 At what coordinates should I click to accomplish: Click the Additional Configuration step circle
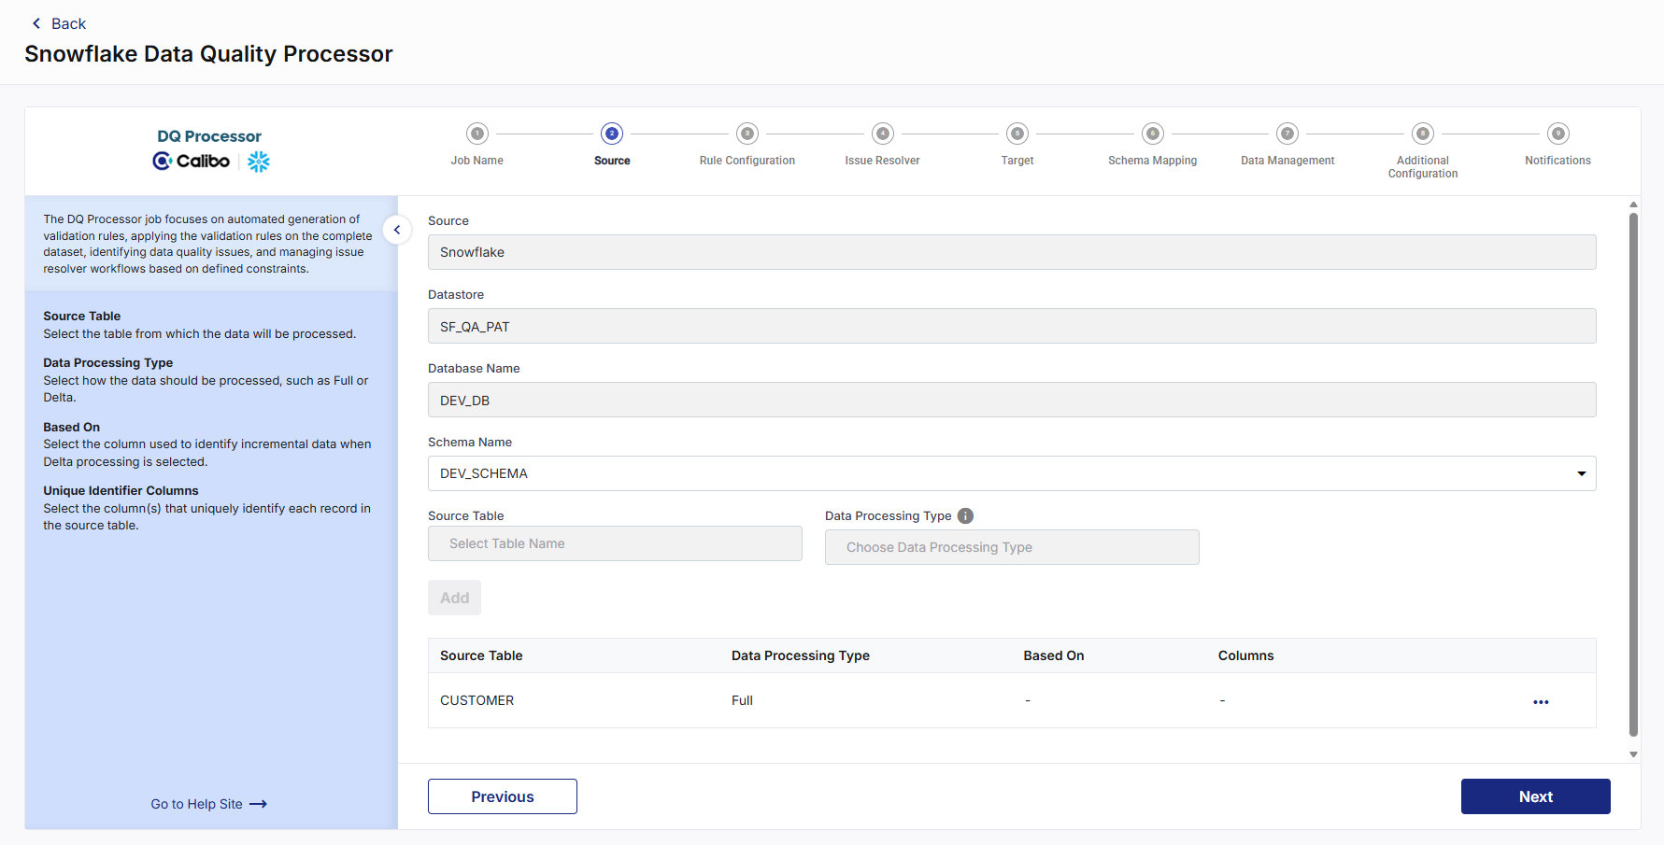click(x=1423, y=134)
